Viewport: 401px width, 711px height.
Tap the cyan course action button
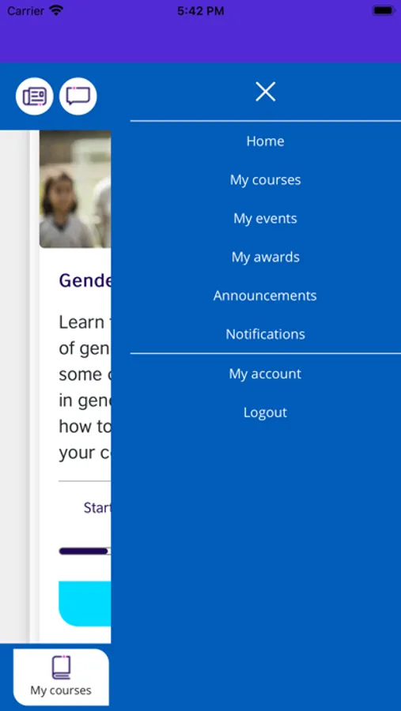click(x=85, y=604)
